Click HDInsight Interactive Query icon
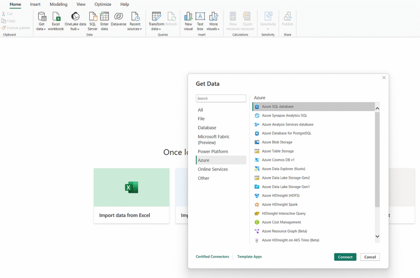420x278 pixels. coord(257,214)
